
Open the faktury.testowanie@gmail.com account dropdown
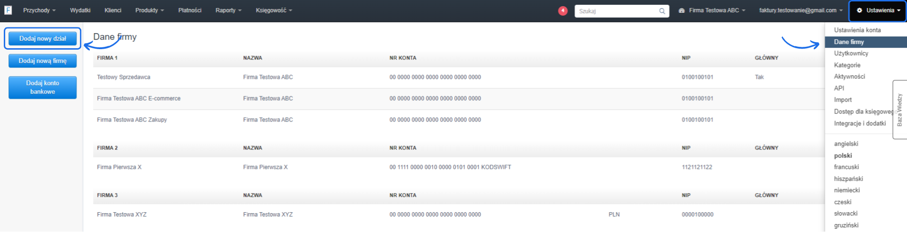tap(801, 10)
